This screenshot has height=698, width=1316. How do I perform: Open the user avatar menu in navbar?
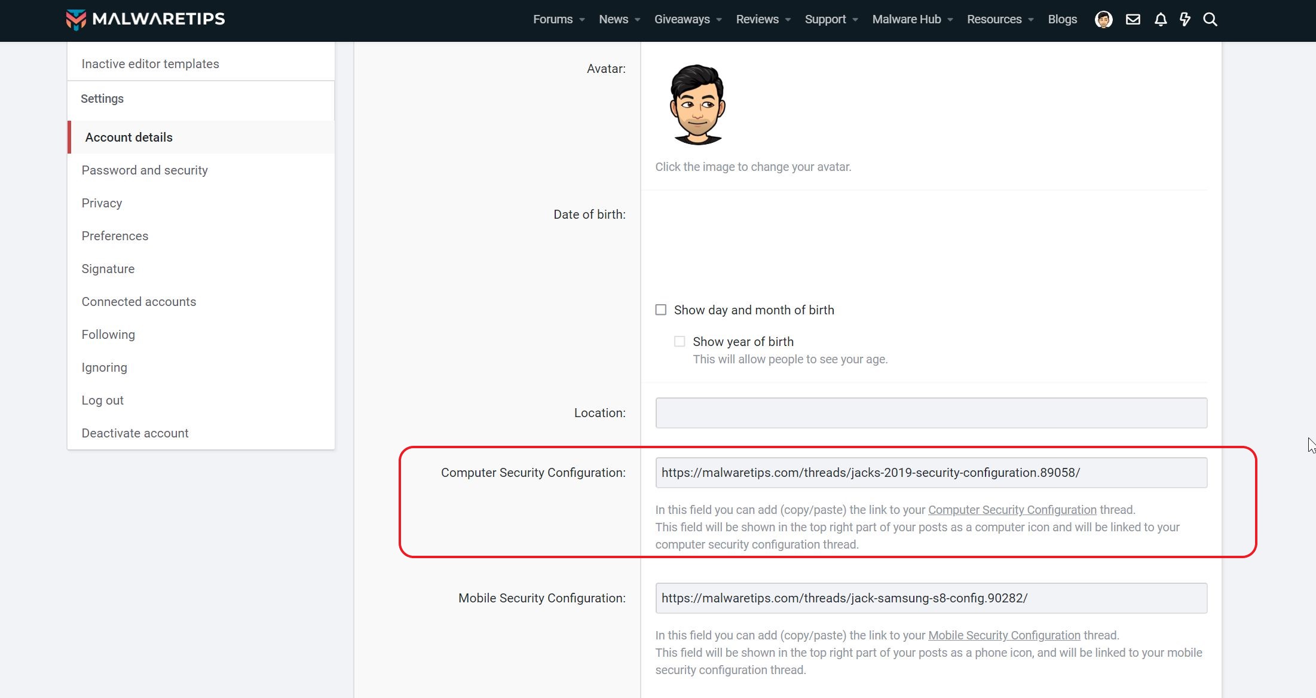1103,20
